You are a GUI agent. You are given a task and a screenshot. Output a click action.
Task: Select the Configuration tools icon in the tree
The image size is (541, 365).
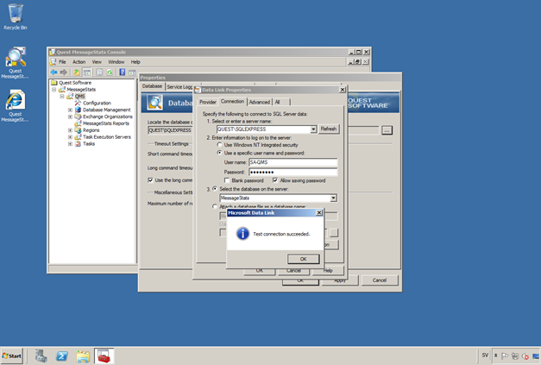(x=78, y=103)
